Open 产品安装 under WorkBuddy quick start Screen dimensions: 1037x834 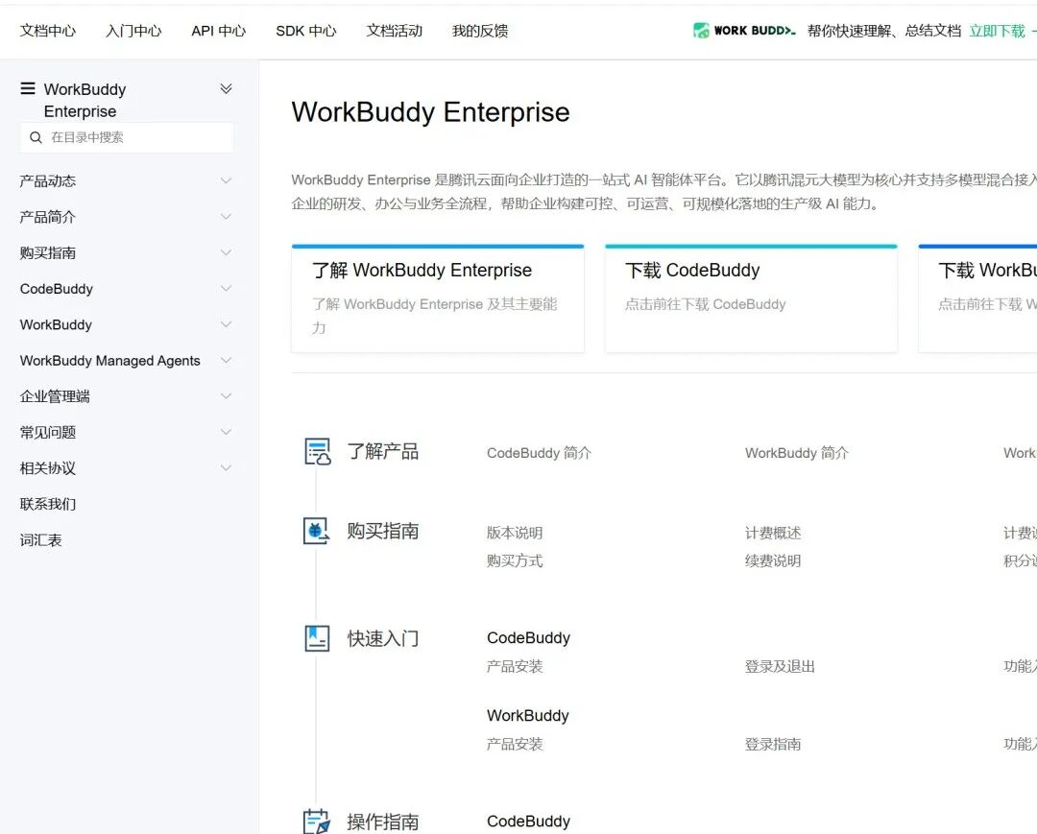tap(515, 744)
